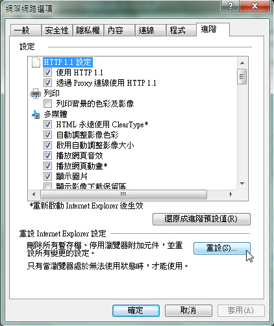Switch to the 安全性 tab

coord(57,31)
